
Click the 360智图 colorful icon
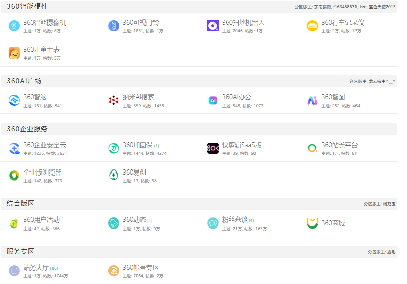312,100
